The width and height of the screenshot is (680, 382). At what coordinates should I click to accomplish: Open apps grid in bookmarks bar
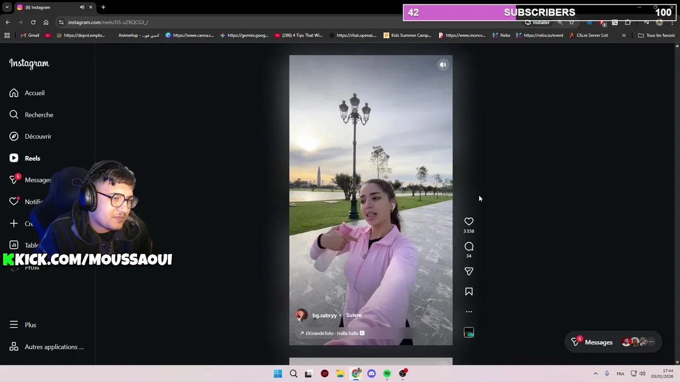[7, 36]
